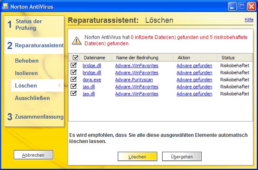This screenshot has width=258, height=170.
Task: Open the second jao.dll file link
Action: pos(89,94)
